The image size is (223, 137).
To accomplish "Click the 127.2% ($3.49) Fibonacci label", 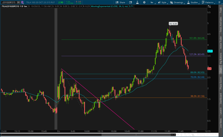I will pos(197,54).
